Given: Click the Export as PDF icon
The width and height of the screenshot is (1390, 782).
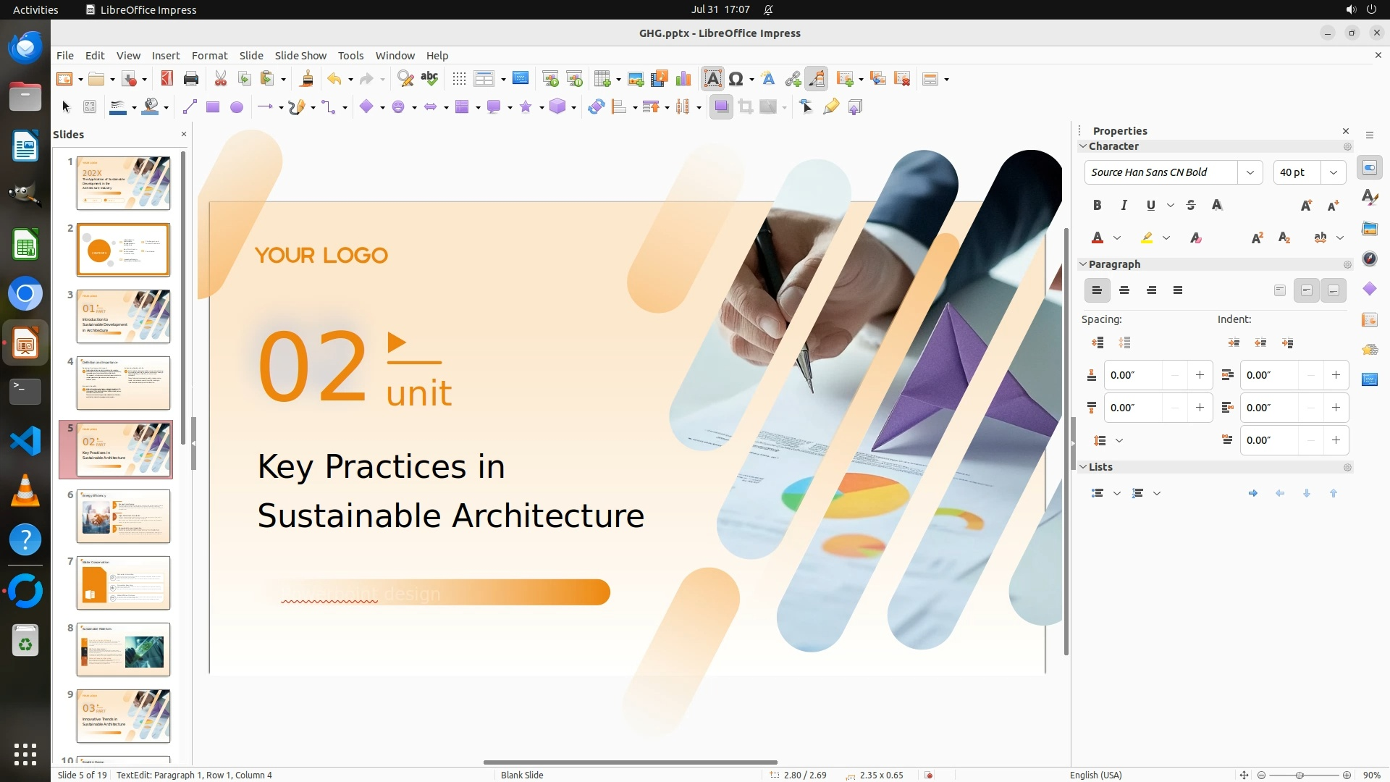Looking at the screenshot, I should pos(167,79).
